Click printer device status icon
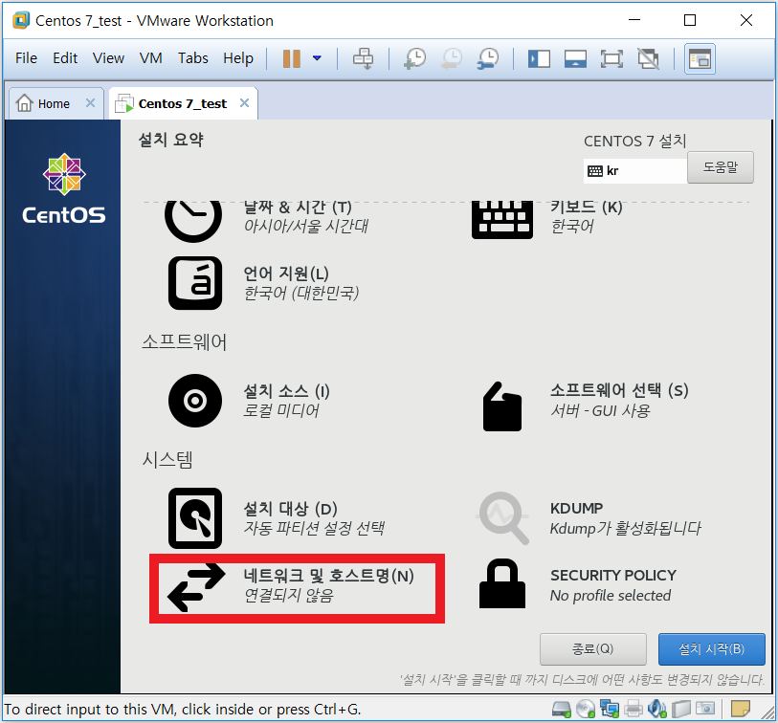This screenshot has height=723, width=778. (634, 709)
